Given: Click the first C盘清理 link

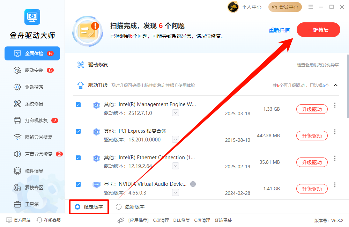Looking at the screenshot, I should [x=161, y=220].
